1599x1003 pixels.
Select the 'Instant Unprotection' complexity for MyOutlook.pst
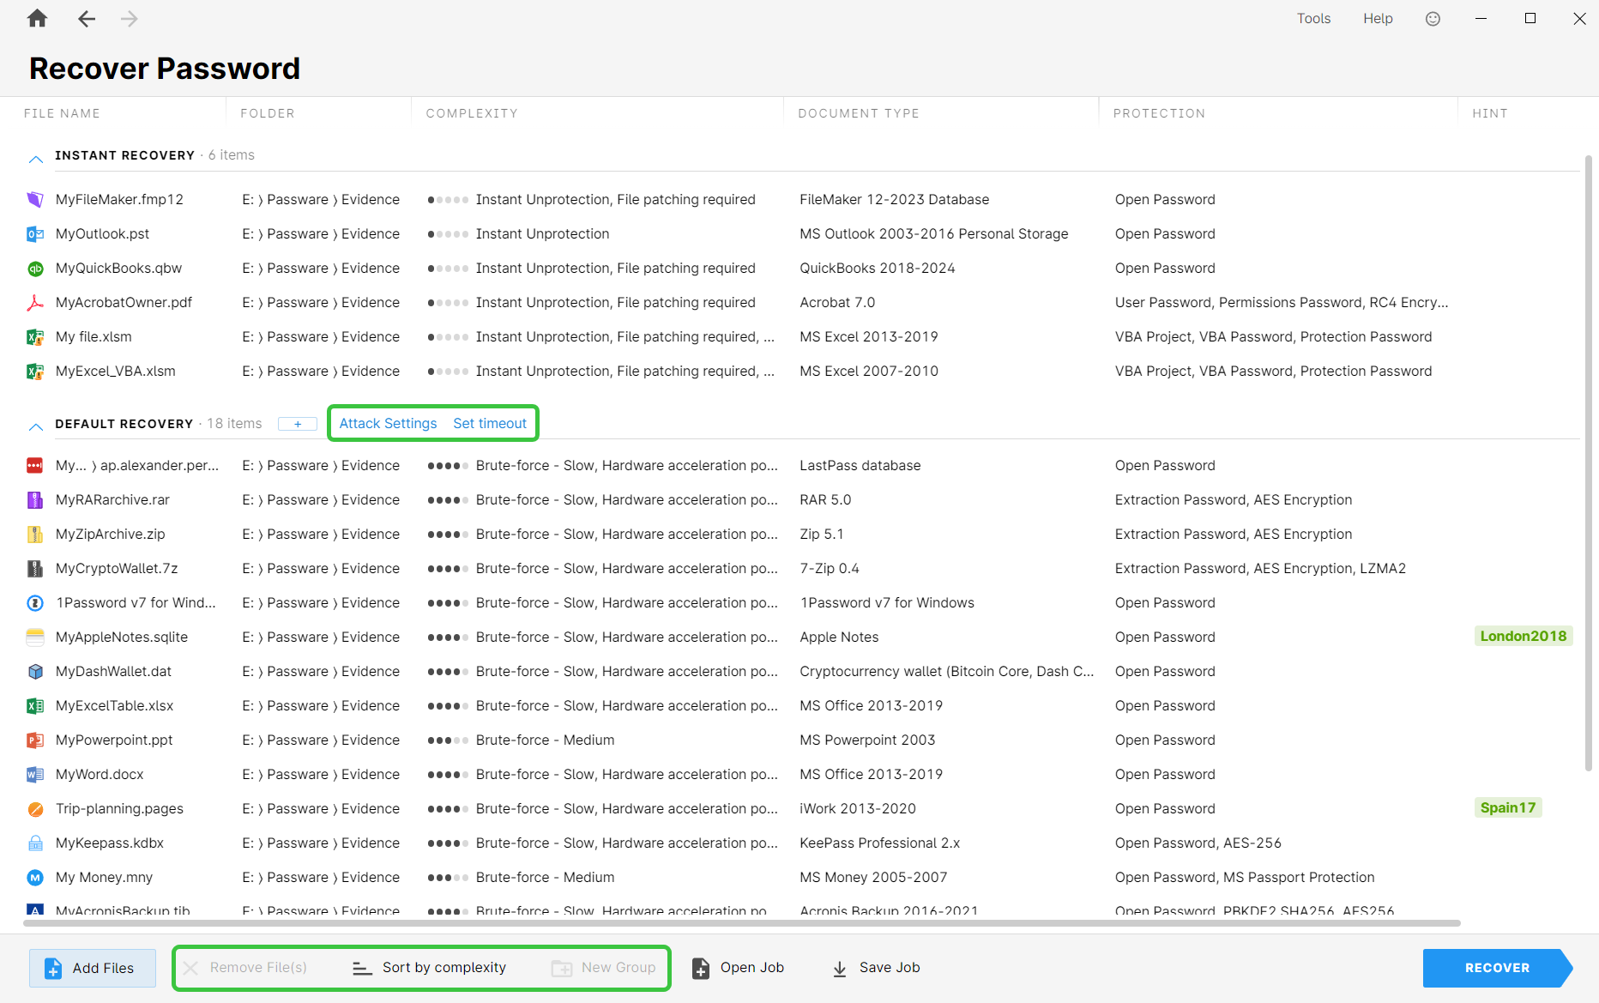coord(542,233)
